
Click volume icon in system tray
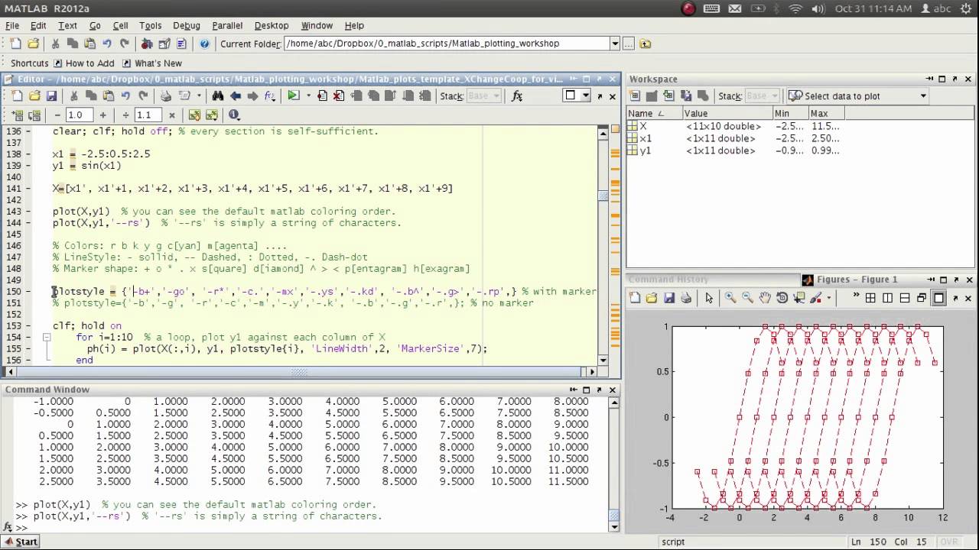point(817,8)
